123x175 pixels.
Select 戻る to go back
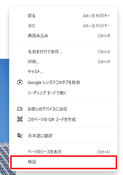coord(63,16)
